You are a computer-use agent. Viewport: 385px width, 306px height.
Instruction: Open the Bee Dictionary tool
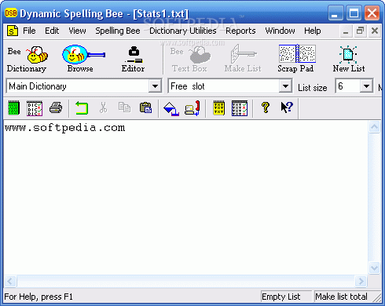coord(27,60)
